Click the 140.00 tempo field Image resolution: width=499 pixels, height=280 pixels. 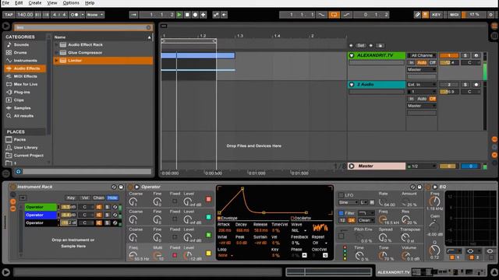coord(25,15)
